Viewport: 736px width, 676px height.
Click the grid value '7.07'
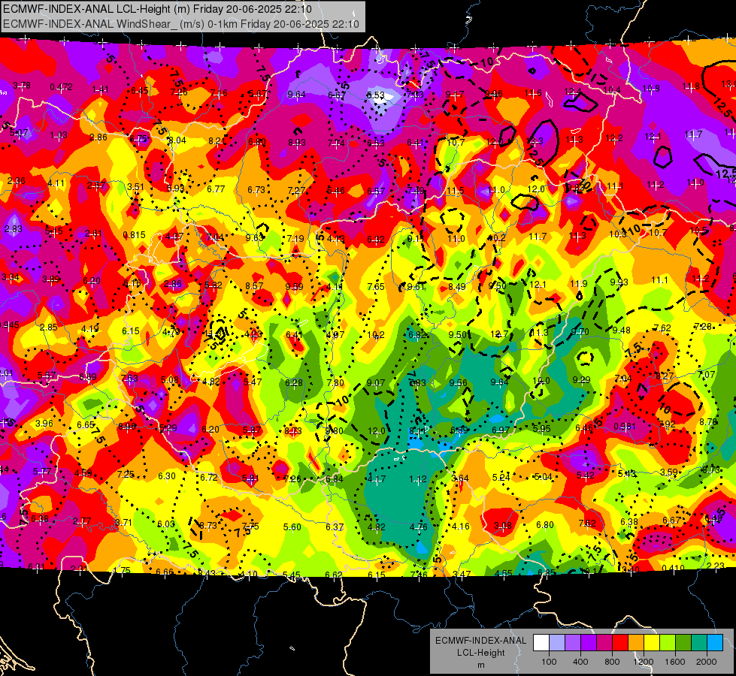707,374
